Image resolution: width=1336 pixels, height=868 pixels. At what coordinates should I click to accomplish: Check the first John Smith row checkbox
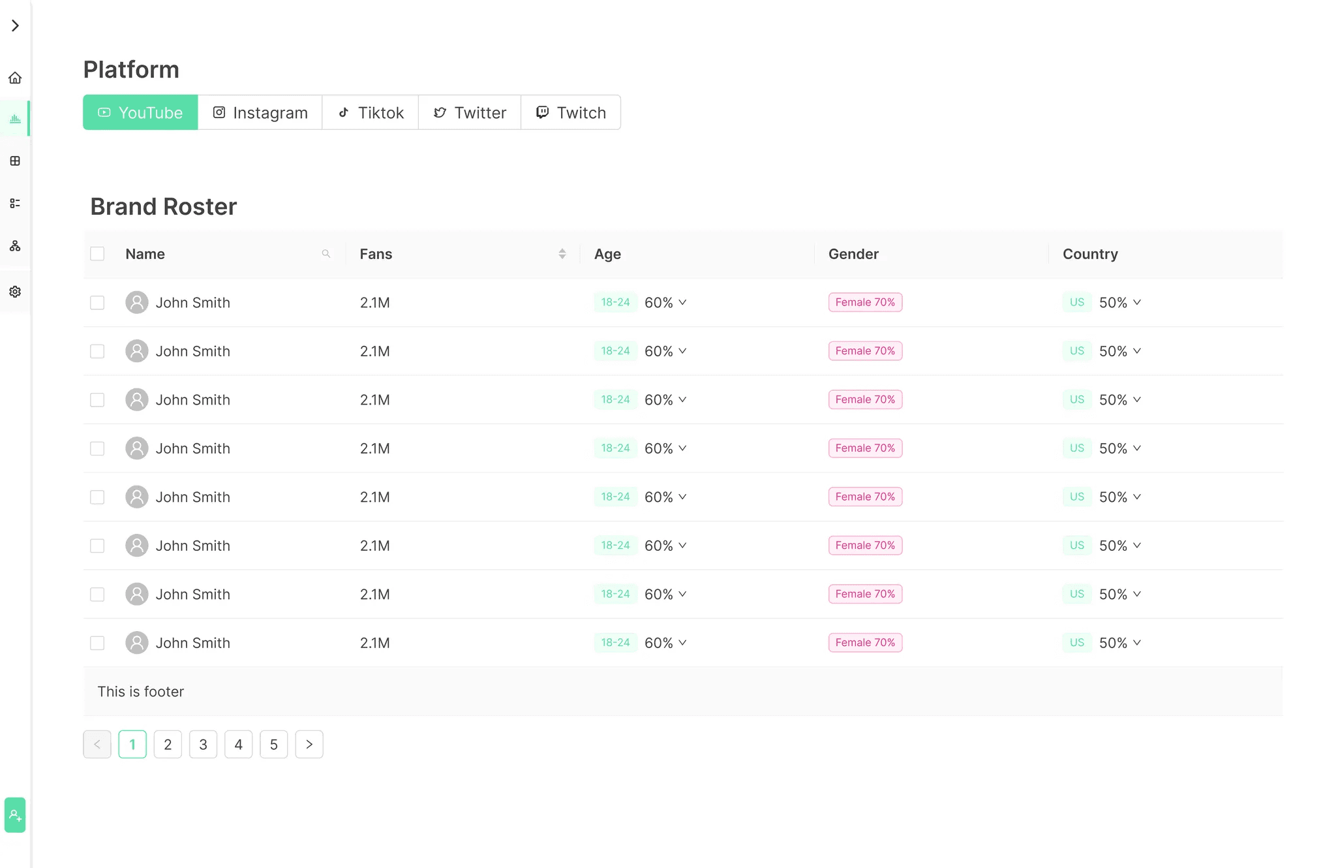97,303
